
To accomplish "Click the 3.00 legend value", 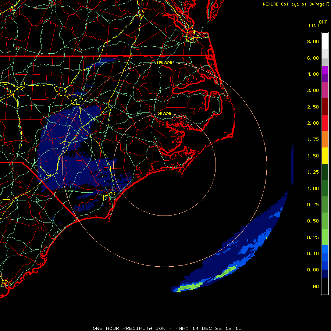I will 313,90.
